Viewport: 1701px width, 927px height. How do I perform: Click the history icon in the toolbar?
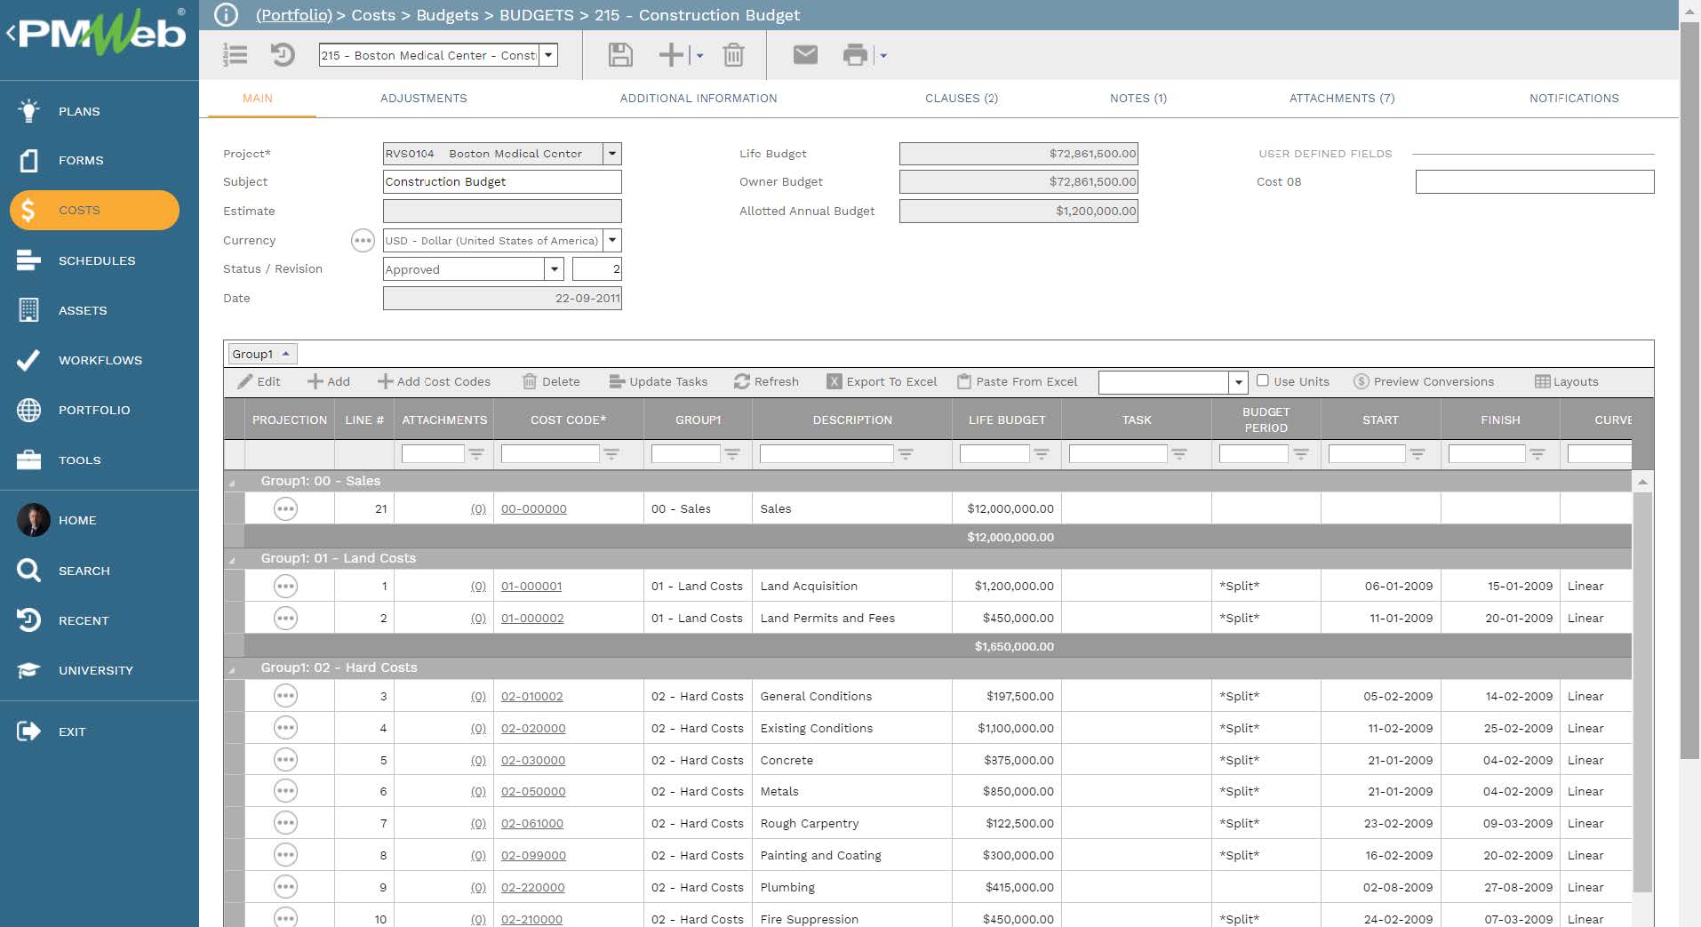(283, 55)
